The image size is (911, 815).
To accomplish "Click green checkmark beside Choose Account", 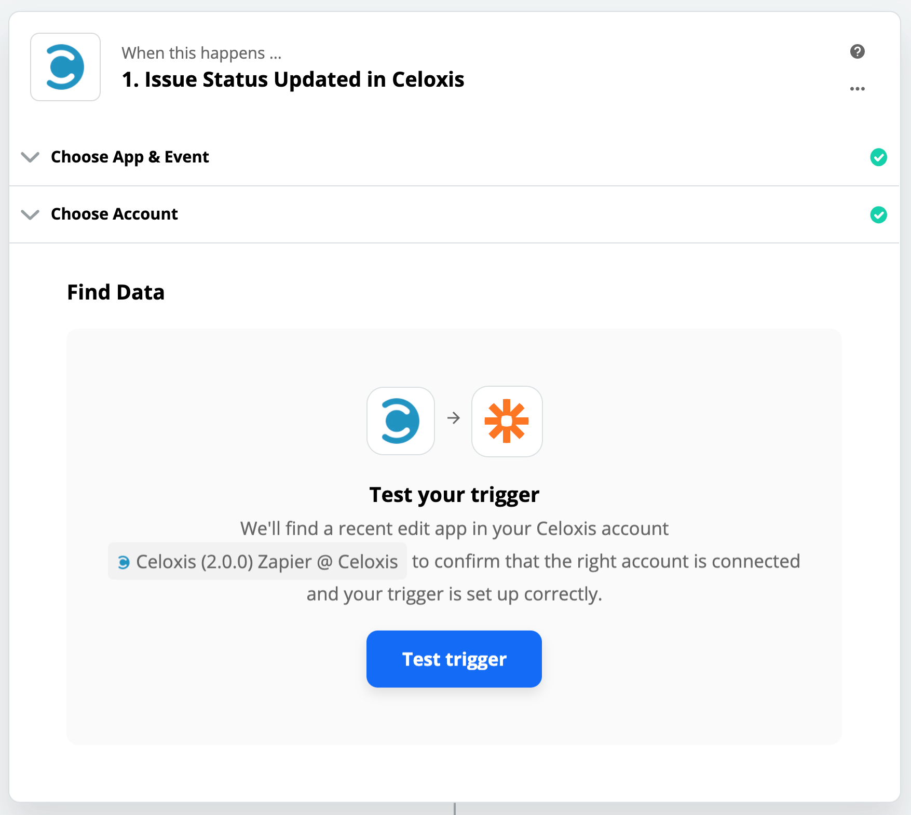I will (x=878, y=214).
